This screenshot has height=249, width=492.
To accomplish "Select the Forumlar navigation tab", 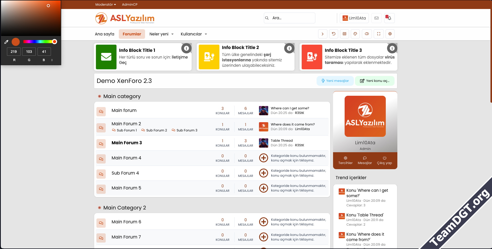I will tap(132, 34).
